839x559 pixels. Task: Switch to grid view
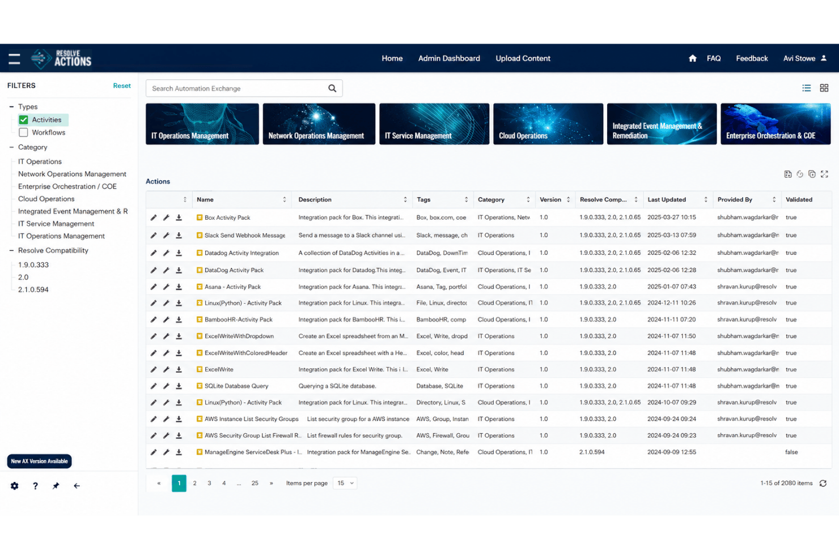(x=824, y=88)
